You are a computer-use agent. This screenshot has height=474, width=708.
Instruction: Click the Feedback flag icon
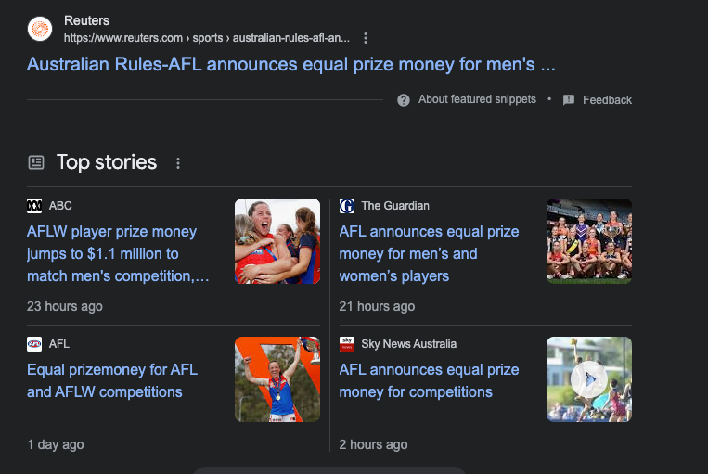pos(569,100)
